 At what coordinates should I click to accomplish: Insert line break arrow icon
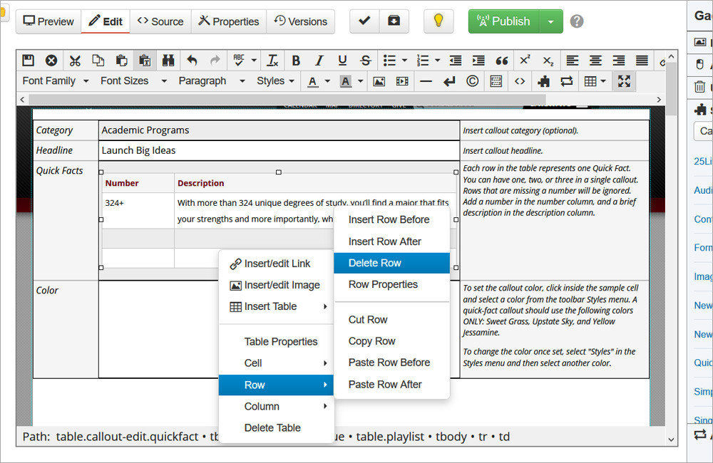(x=449, y=81)
